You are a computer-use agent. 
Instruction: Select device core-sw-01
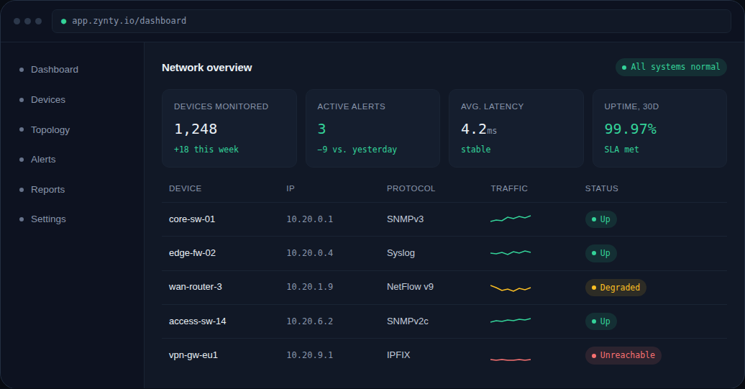192,219
